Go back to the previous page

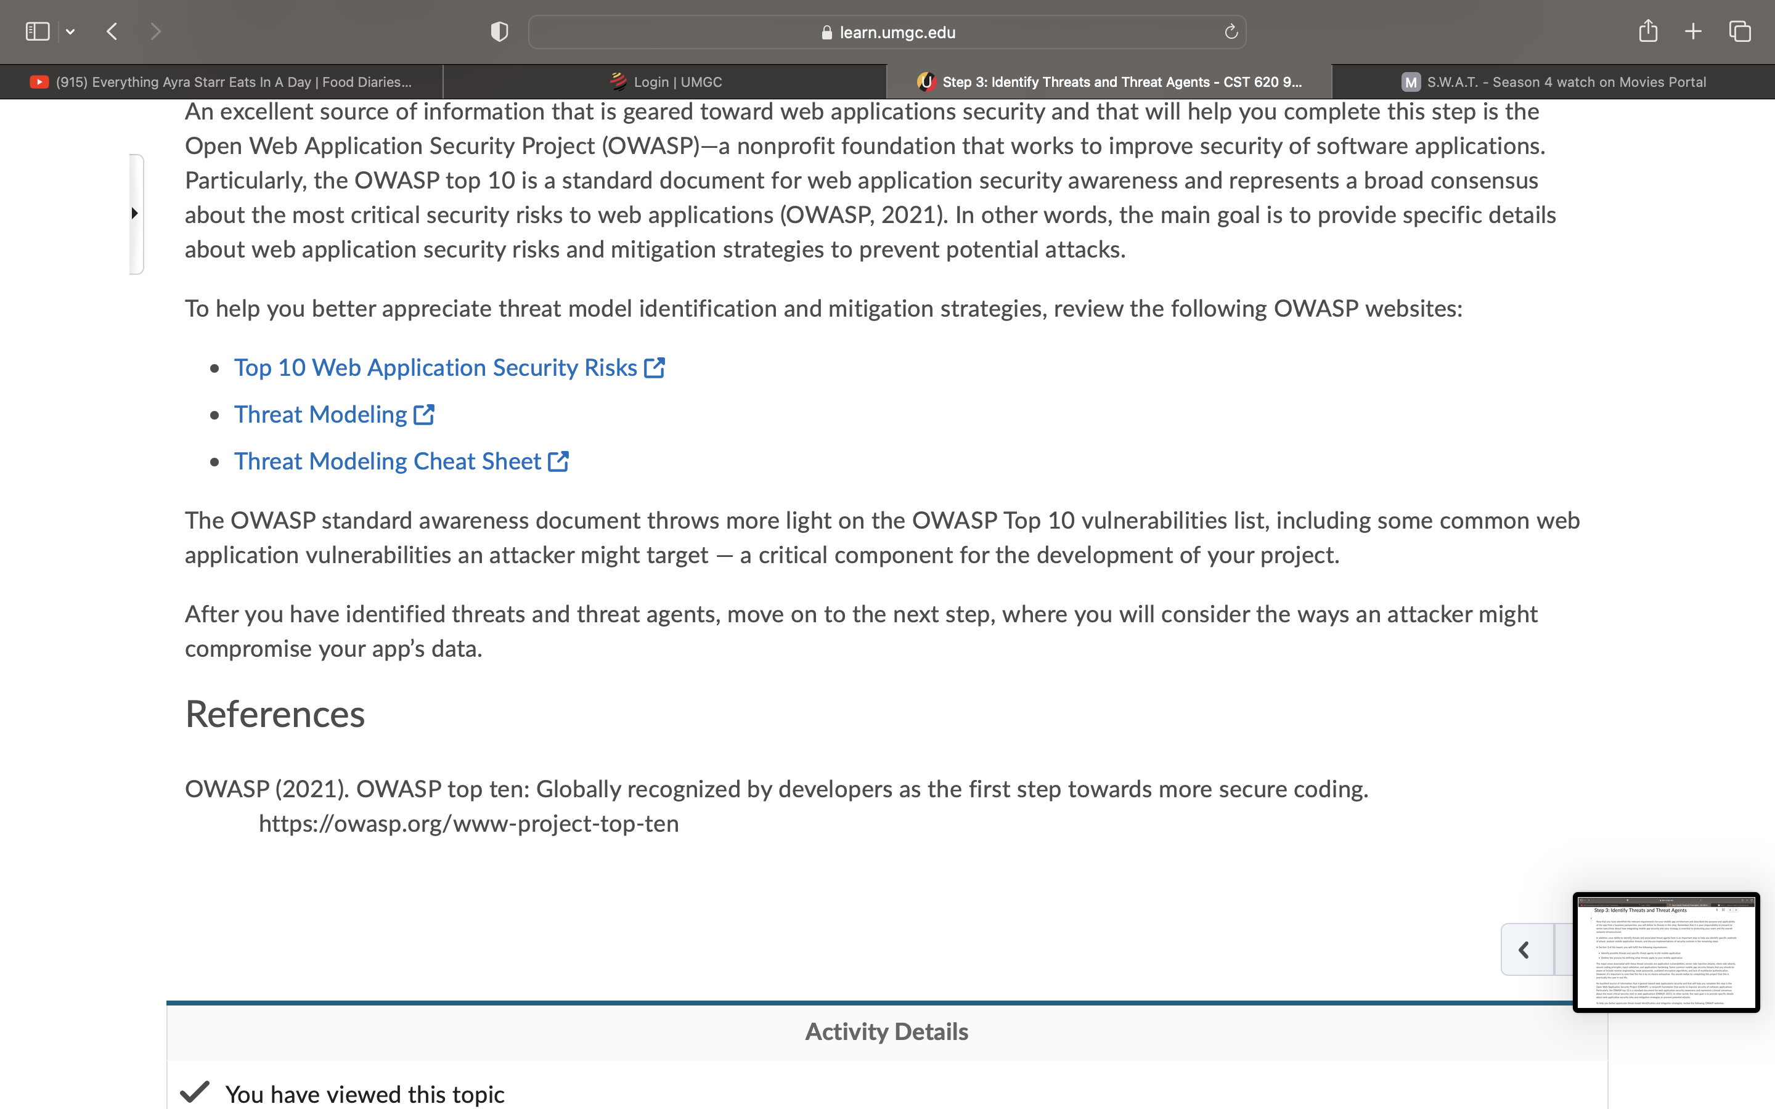[x=112, y=31]
